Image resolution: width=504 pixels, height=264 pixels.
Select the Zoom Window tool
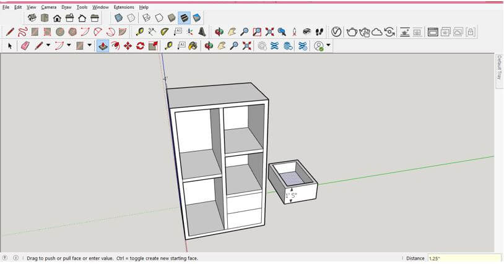(x=257, y=32)
